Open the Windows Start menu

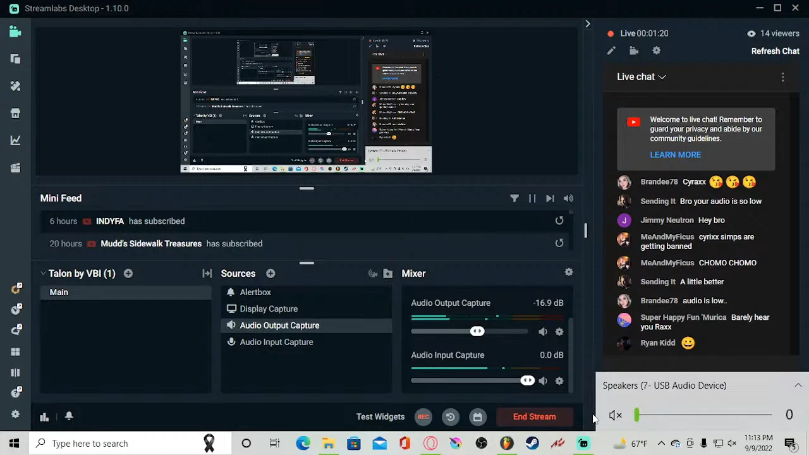(13, 443)
